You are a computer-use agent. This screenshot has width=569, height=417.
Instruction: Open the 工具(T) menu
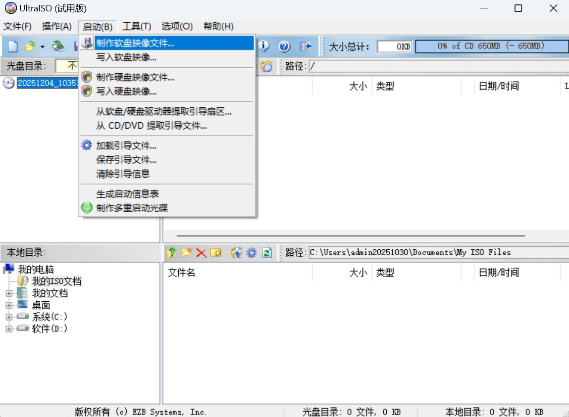coord(137,27)
